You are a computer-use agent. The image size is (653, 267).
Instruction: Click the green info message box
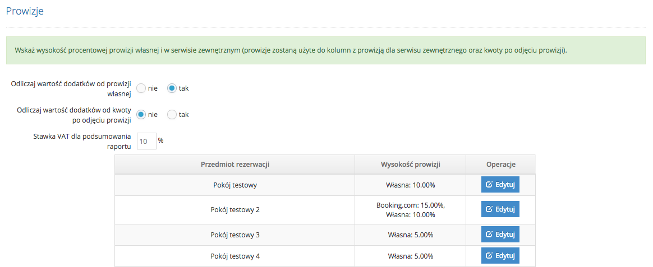tap(326, 50)
